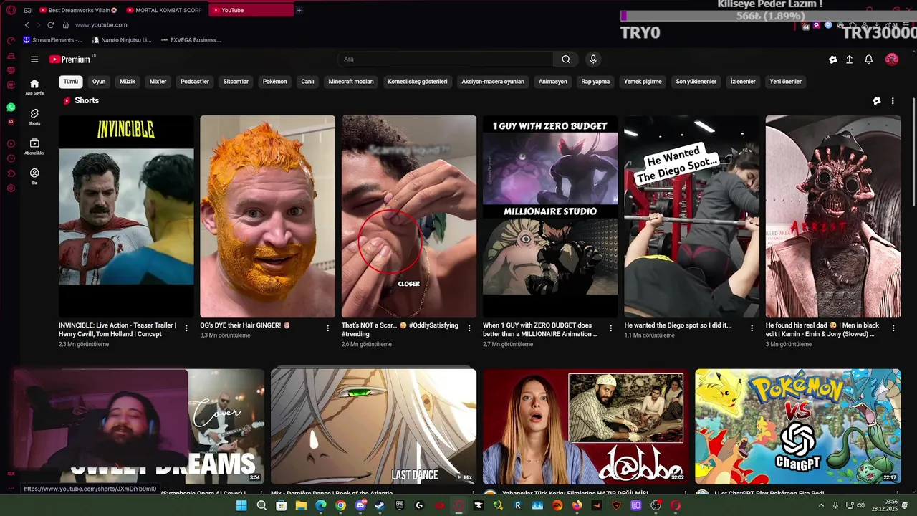917x516 pixels.
Task: Click the search magnifier button
Action: coord(566,59)
